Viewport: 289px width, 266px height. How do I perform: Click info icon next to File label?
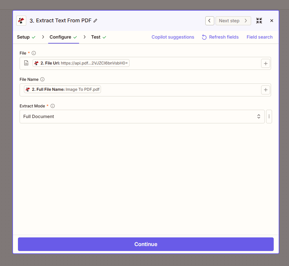pos(34,53)
